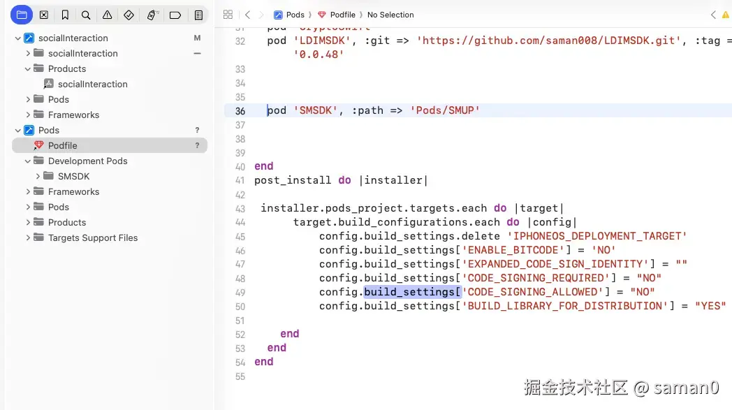Screen dimensions: 732x410
Task: Click the ? status badge on Pods project
Action: click(x=197, y=131)
